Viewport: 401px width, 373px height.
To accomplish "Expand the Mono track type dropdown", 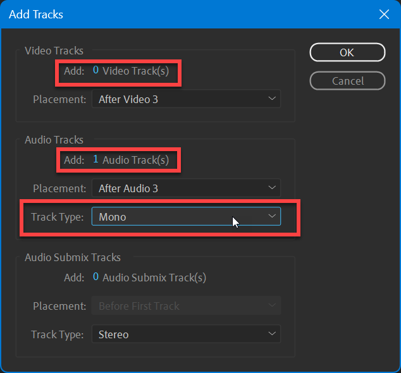I will 186,217.
